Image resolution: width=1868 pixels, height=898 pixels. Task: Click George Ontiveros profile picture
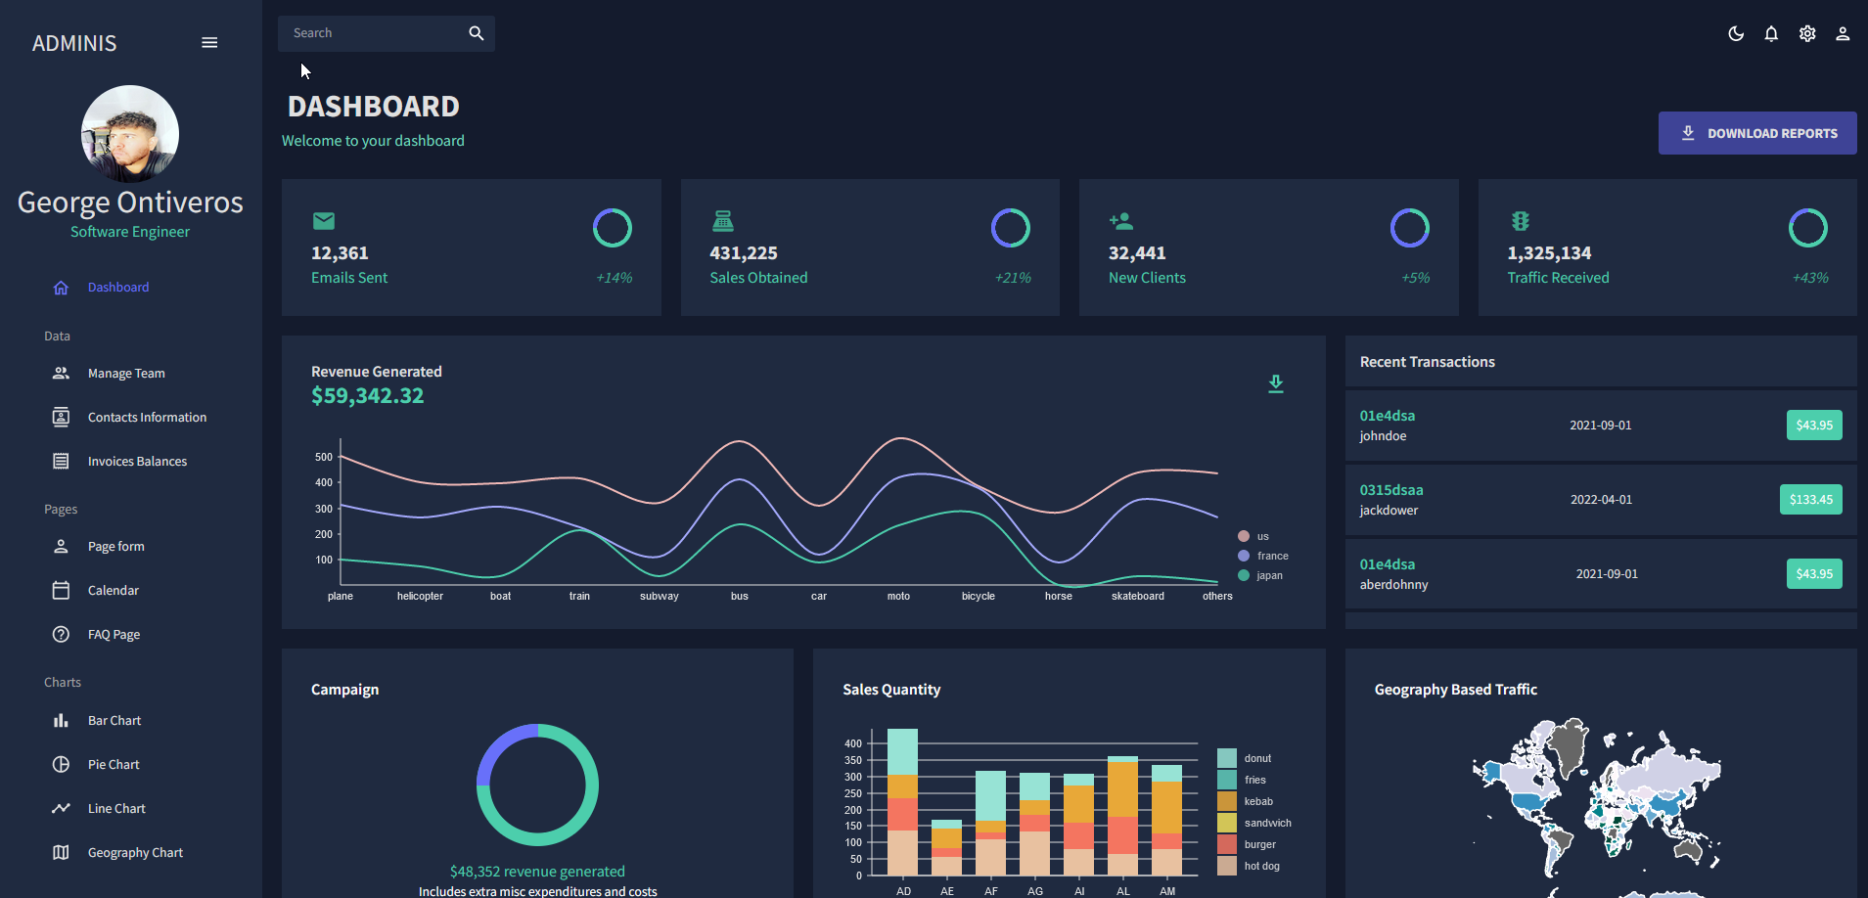[130, 134]
